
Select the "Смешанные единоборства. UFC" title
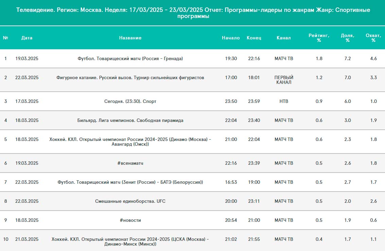pyautogui.click(x=130, y=201)
